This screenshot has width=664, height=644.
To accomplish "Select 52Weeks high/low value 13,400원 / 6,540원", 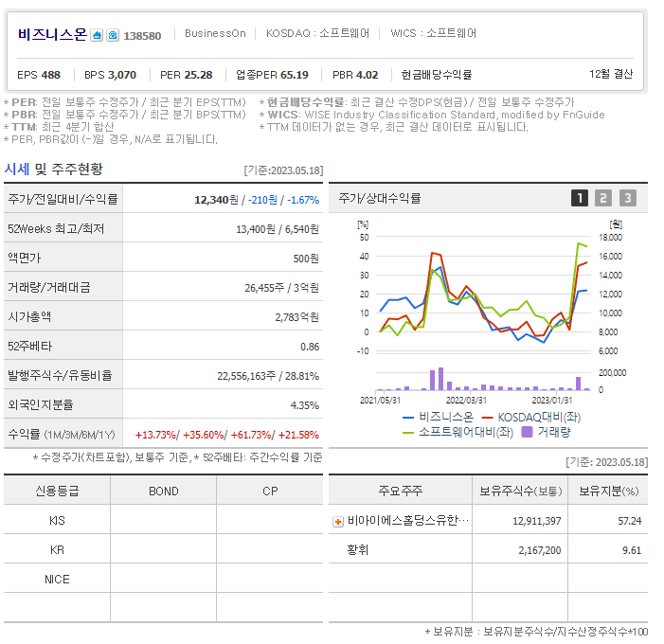I will (x=277, y=229).
